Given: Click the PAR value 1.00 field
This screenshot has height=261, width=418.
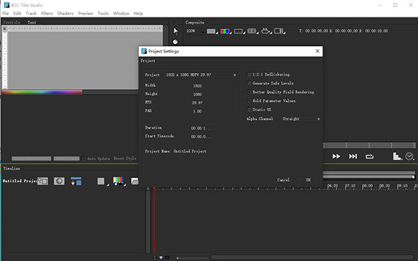Looking at the screenshot, I should coord(197,111).
